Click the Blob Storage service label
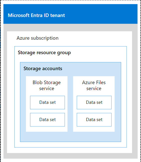The image size is (141, 162). 47,85
